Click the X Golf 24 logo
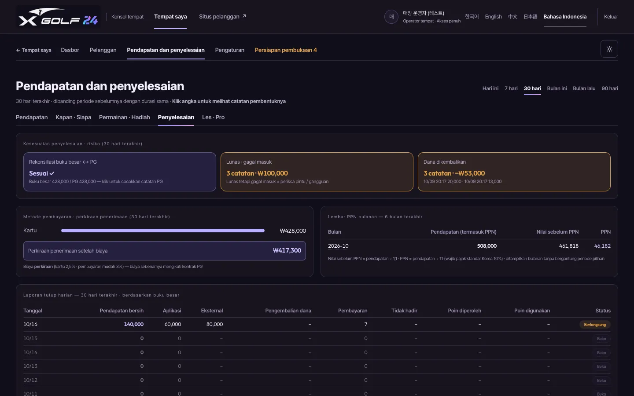The image size is (634, 396). pos(58,17)
